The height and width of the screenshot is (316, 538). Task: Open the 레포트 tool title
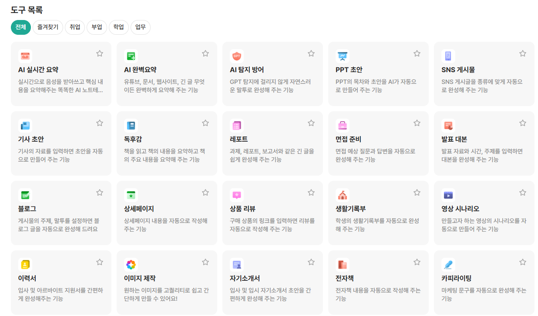coord(239,139)
